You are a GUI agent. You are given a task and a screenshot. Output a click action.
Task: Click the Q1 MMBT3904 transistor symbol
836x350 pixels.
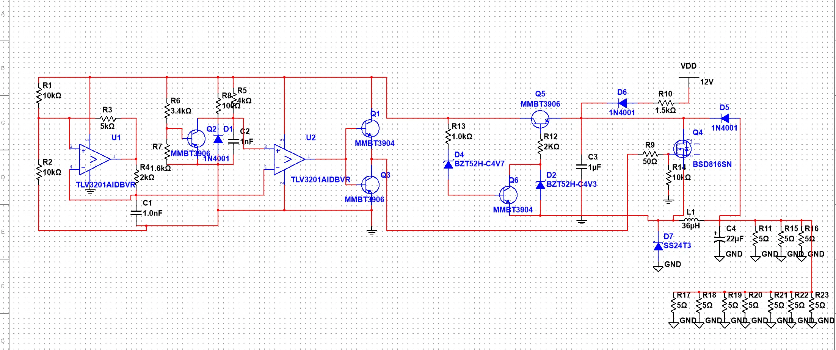pos(370,128)
